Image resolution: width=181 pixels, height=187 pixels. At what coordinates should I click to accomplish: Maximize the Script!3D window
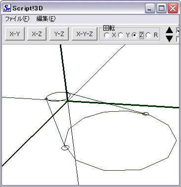click(x=161, y=8)
